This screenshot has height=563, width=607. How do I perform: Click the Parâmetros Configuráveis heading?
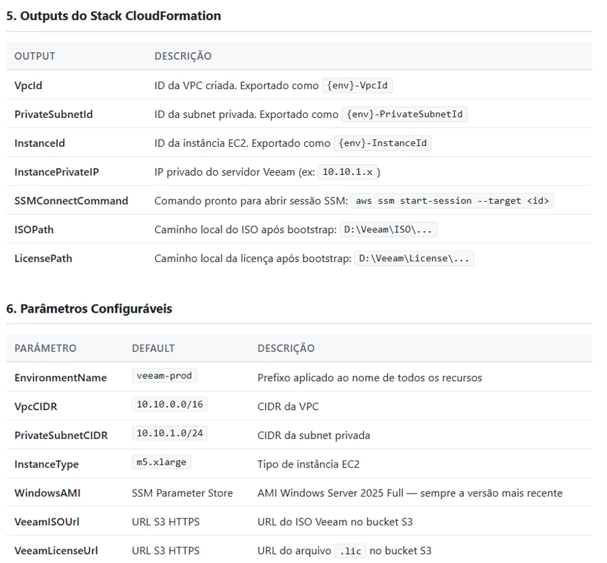pos(89,309)
